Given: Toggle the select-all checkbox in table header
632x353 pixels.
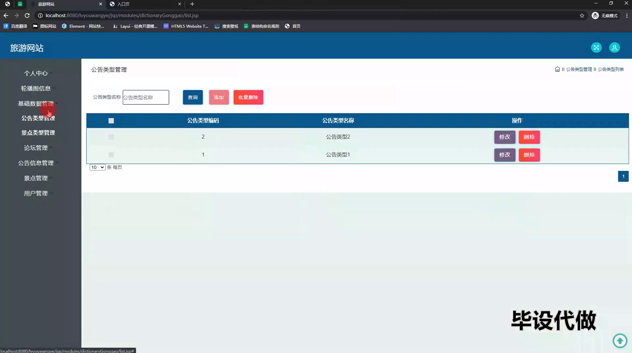Looking at the screenshot, I should [111, 121].
